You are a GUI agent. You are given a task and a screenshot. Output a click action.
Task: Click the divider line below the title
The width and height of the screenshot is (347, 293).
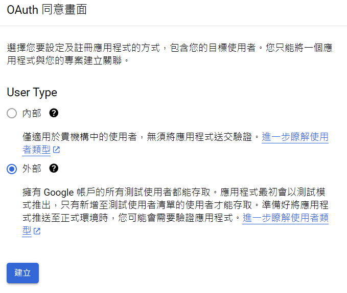174,26
